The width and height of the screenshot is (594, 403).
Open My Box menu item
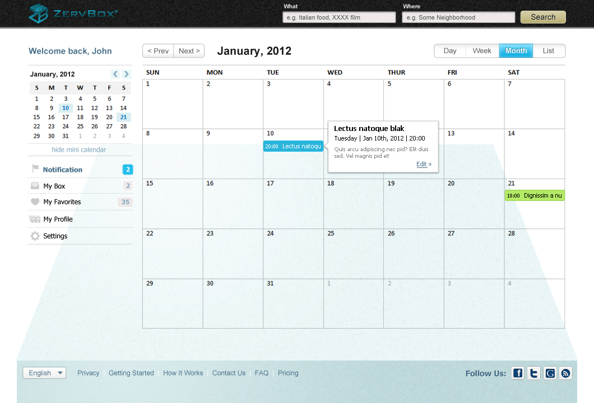pos(80,186)
